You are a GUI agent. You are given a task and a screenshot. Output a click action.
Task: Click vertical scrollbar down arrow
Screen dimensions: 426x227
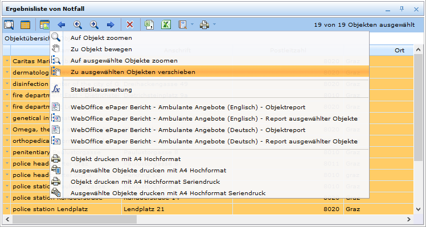pyautogui.click(x=419, y=209)
